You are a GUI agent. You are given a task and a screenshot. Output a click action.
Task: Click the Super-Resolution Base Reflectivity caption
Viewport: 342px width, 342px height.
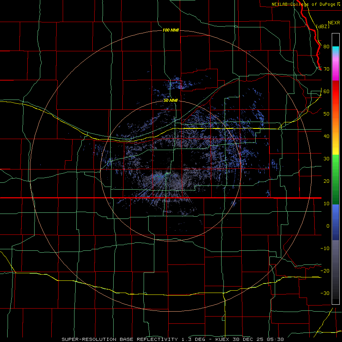120,339
